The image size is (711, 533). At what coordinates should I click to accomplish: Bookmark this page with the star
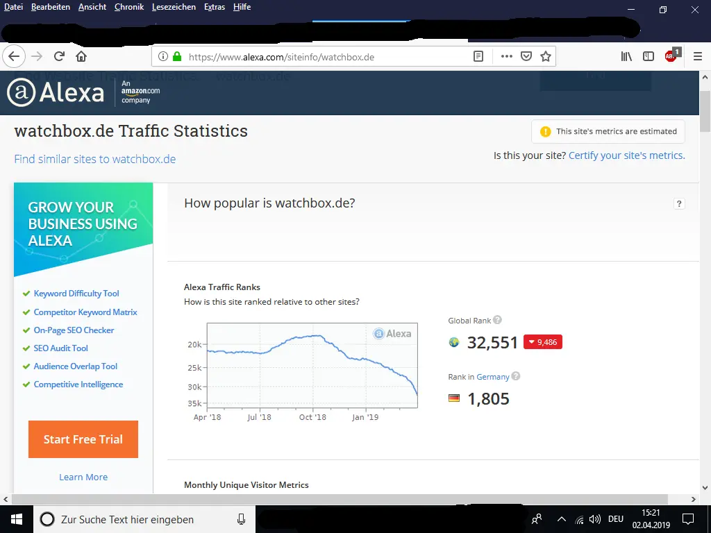pos(546,57)
